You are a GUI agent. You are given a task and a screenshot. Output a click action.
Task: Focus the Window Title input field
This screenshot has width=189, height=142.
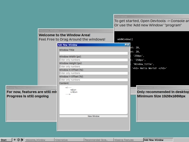[93, 53]
